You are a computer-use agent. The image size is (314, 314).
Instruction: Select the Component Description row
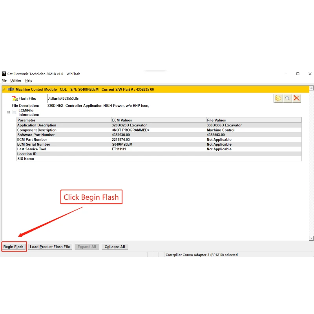(x=159, y=130)
